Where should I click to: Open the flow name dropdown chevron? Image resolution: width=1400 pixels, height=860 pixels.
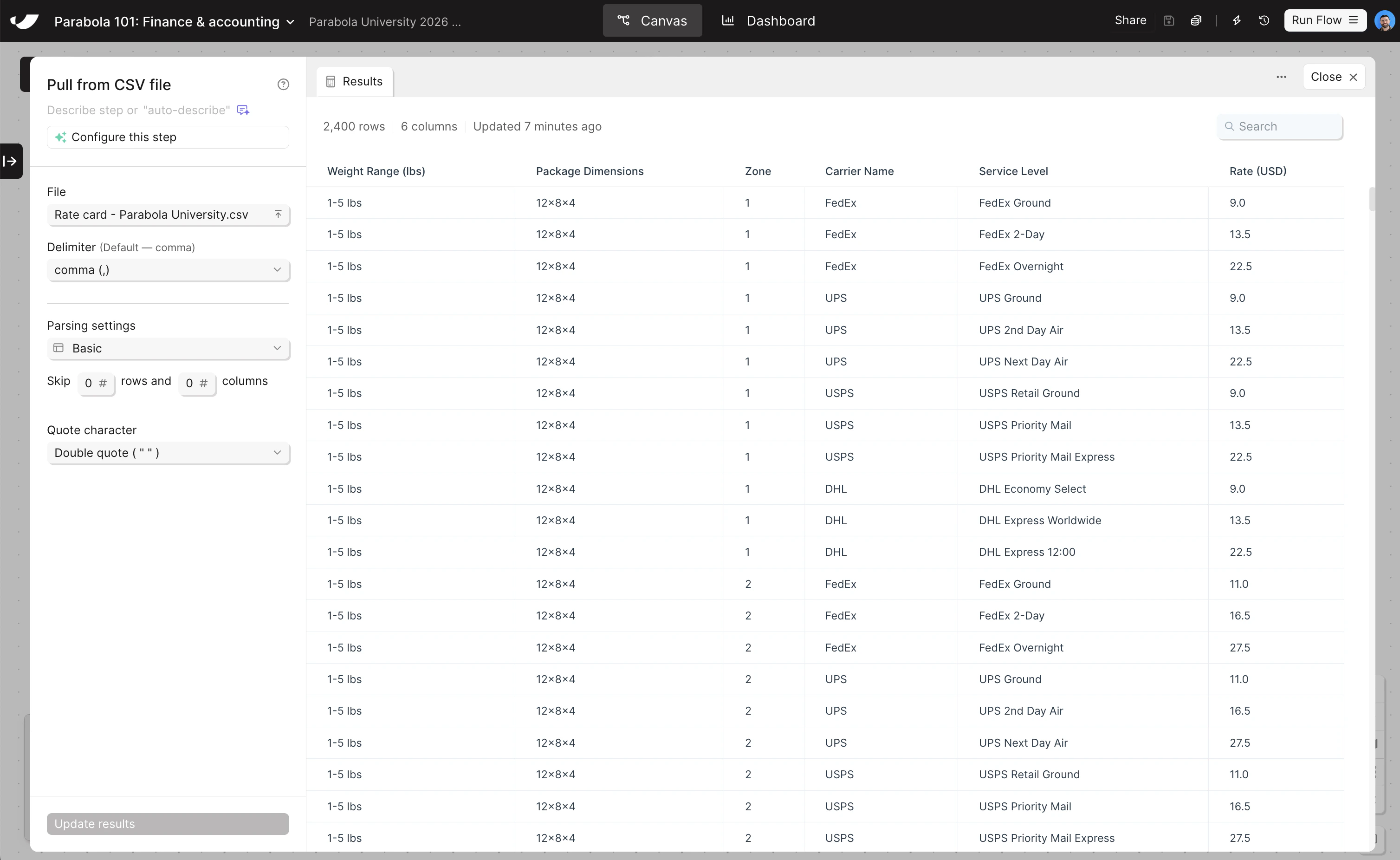[291, 22]
